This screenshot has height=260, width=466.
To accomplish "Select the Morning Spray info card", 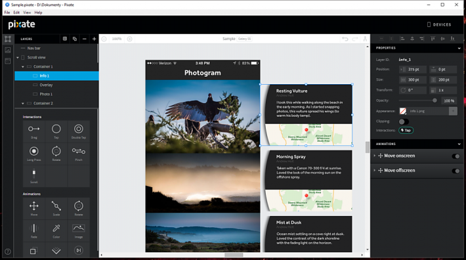I will pos(308,181).
